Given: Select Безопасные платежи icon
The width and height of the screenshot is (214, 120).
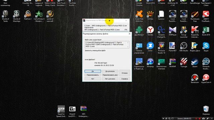Looking at the screenshot, I should [161, 64].
